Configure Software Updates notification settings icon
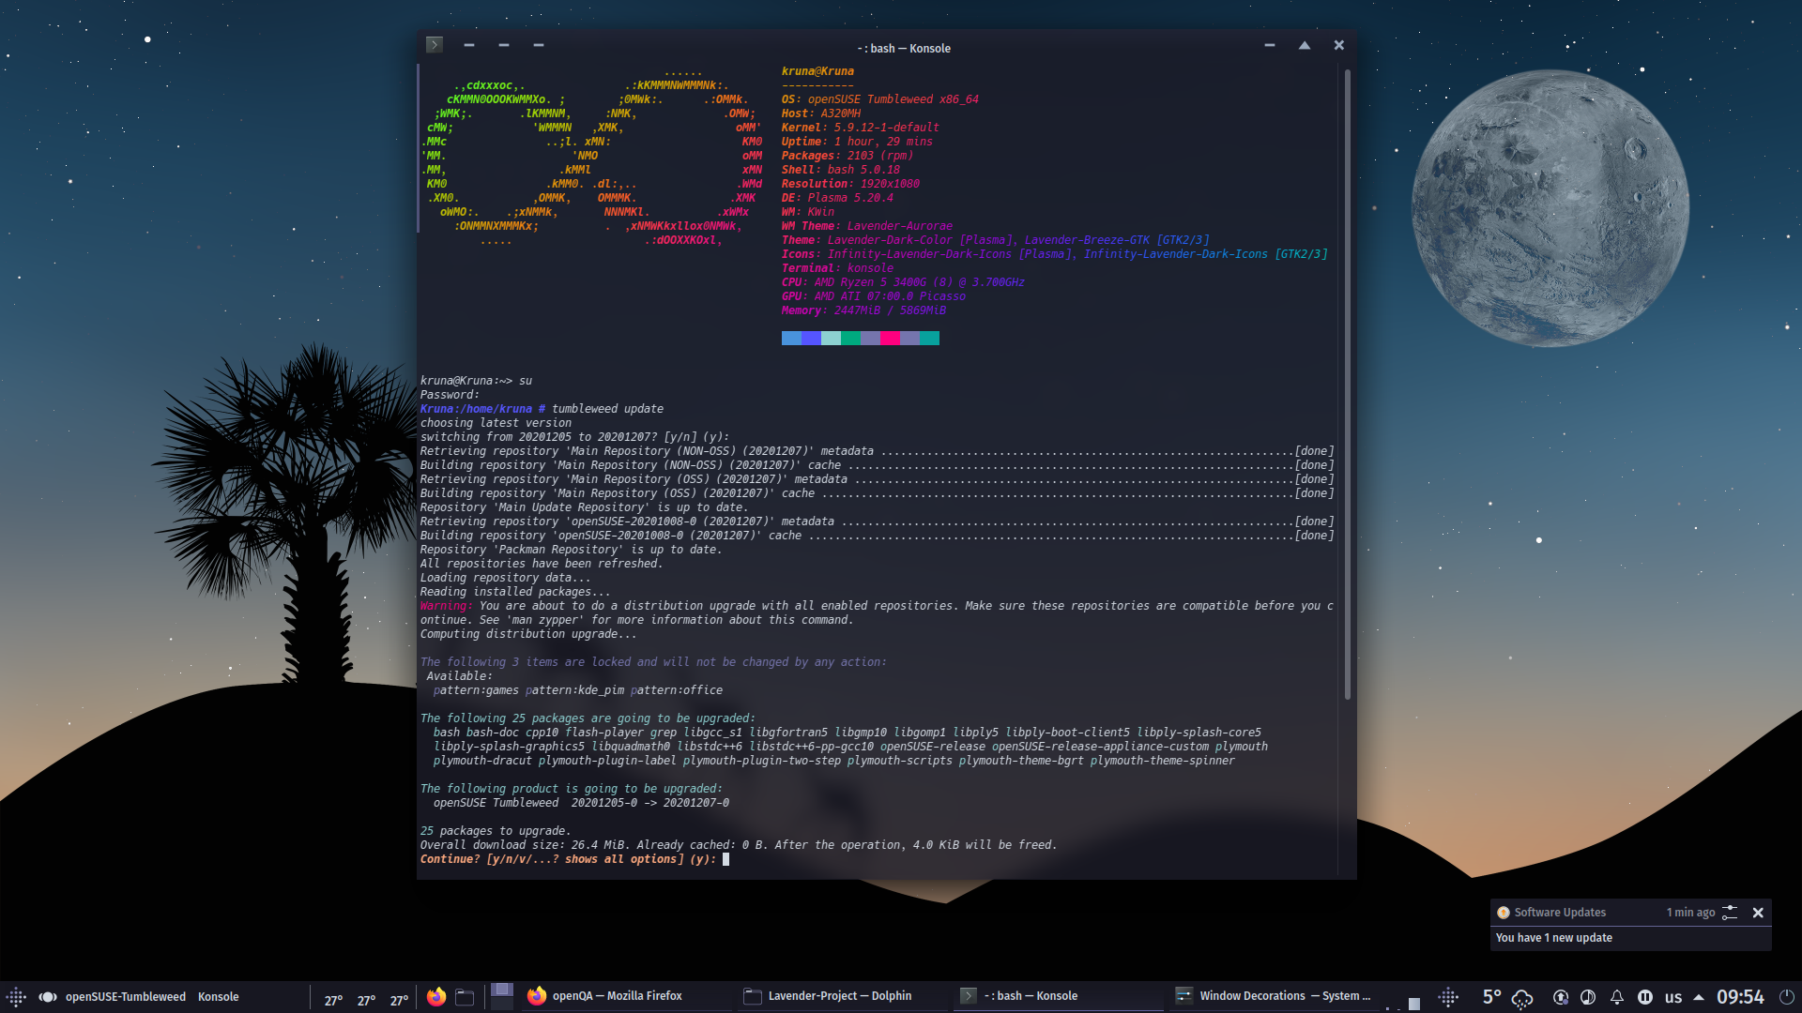The height and width of the screenshot is (1013, 1802). click(1730, 912)
